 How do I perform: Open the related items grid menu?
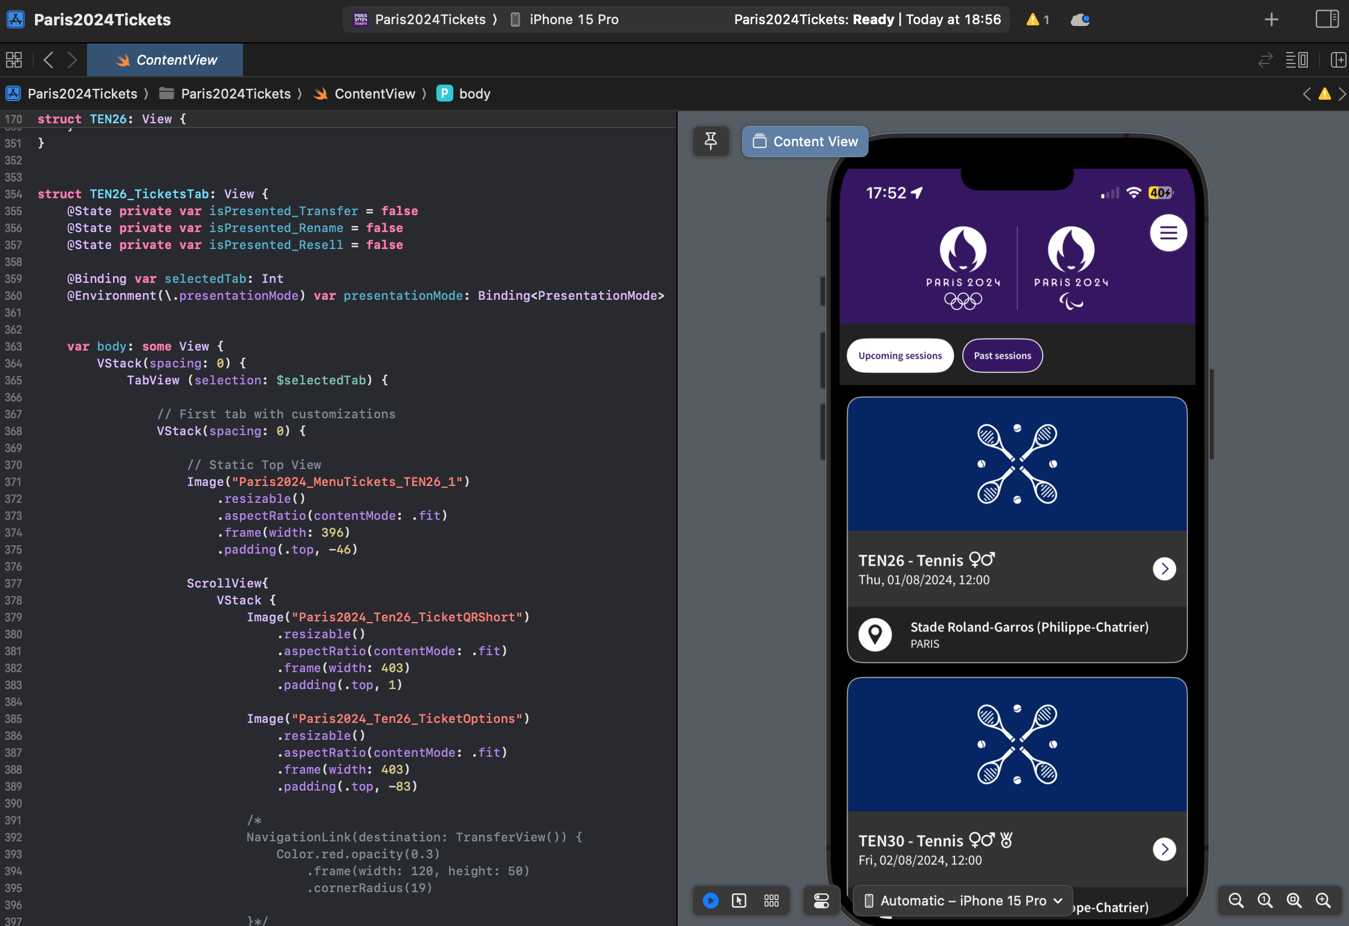pos(14,60)
